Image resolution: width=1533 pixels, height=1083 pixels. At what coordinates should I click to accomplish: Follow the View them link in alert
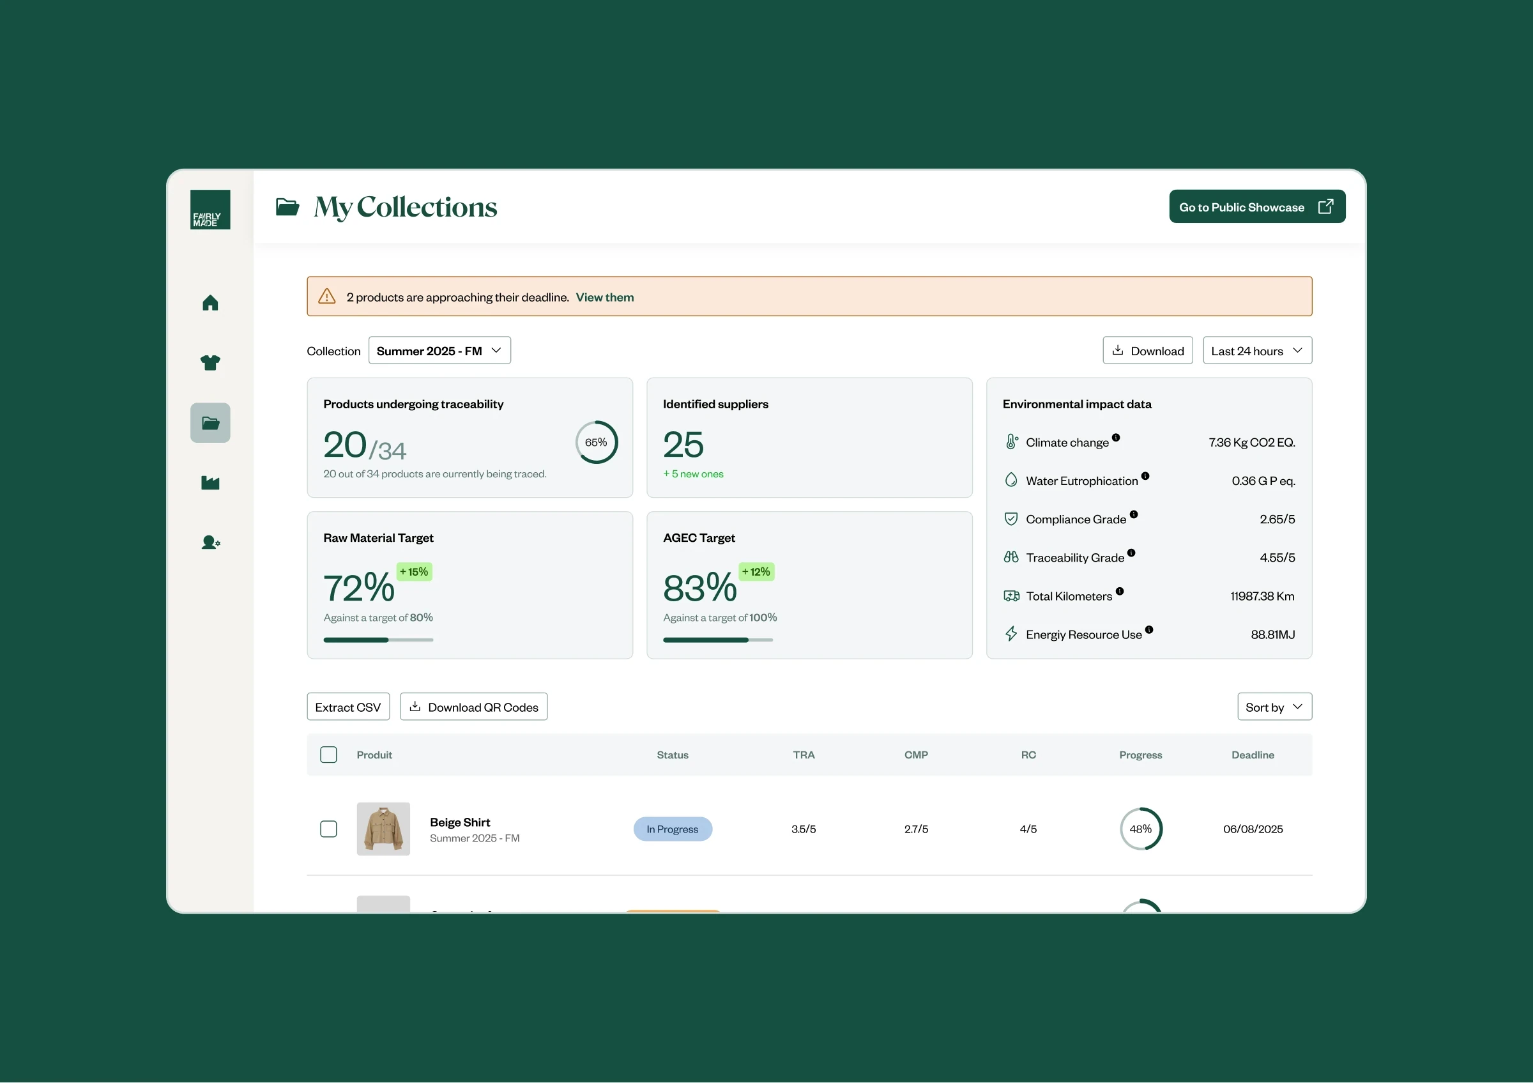click(x=604, y=297)
